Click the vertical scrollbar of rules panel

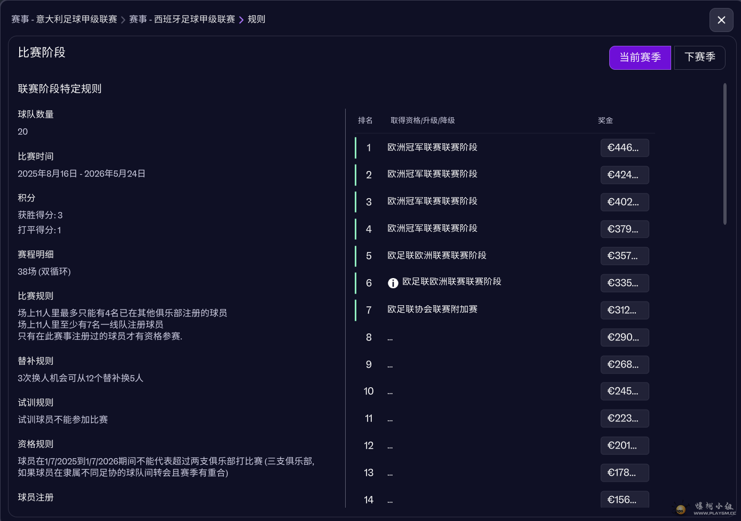pos(724,154)
